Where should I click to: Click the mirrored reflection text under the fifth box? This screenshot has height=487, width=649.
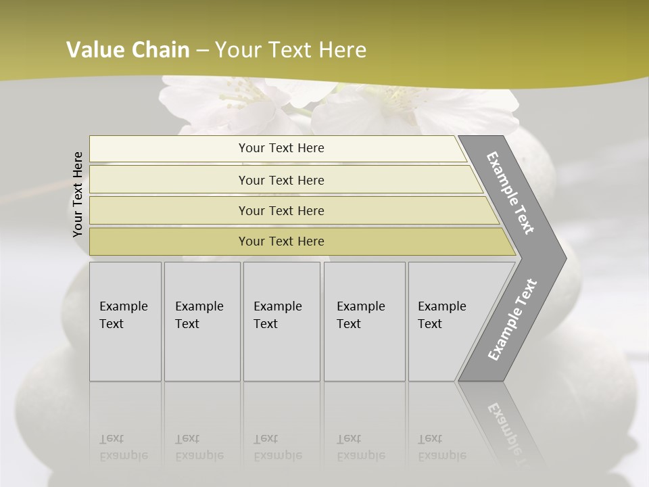coord(441,447)
